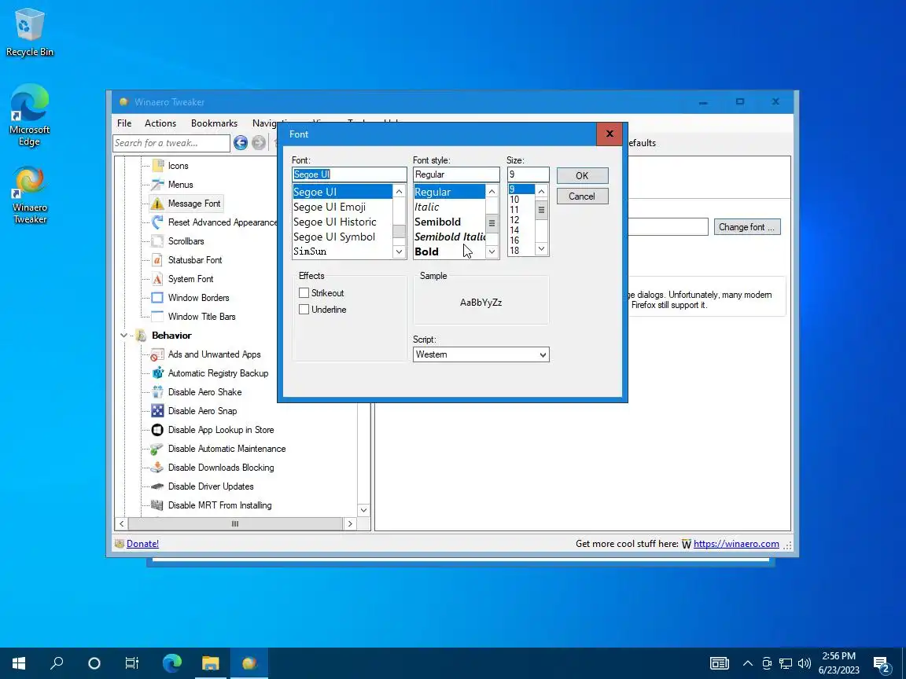Select Segoe UI Emoji font
Image resolution: width=906 pixels, height=679 pixels.
(343, 207)
